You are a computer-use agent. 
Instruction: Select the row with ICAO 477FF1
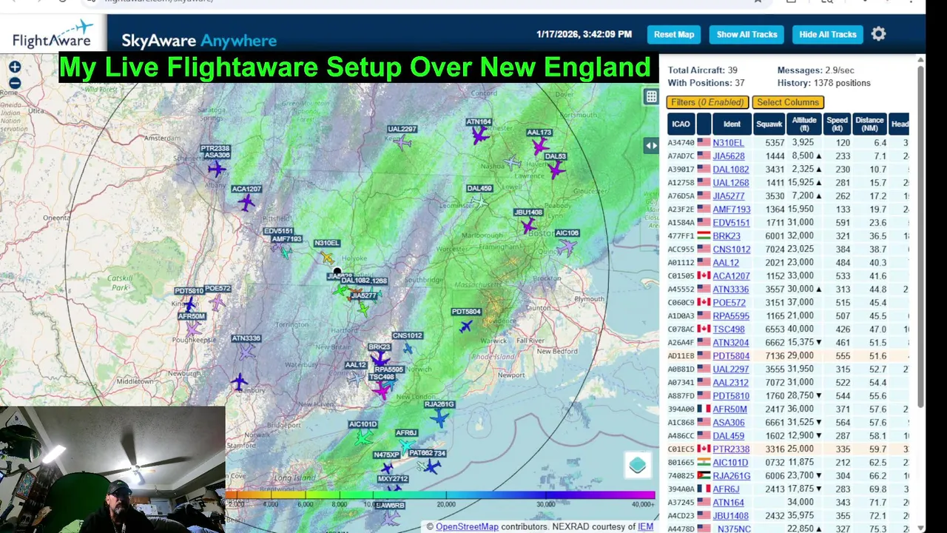pyautogui.click(x=789, y=236)
